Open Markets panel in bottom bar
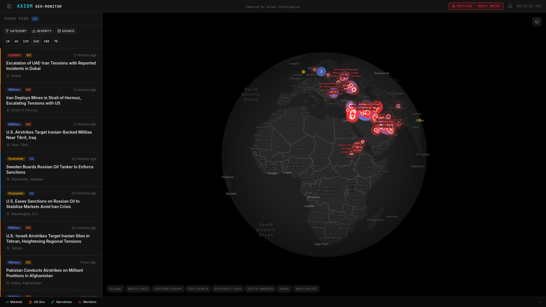The width and height of the screenshot is (546, 307). (14, 302)
